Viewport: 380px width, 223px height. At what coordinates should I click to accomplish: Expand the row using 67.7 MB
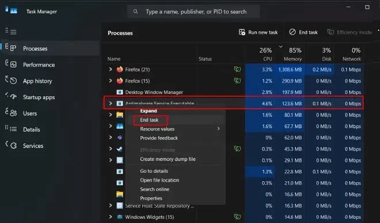(111, 126)
